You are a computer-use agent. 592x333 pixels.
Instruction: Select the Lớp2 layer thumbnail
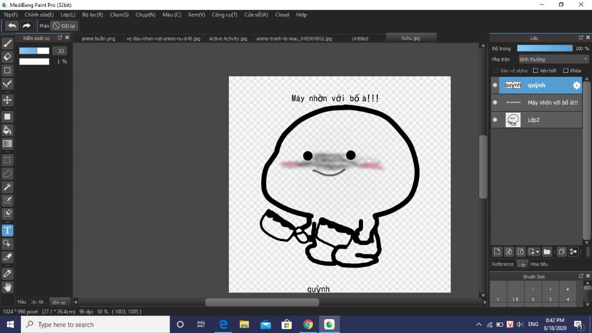point(513,120)
